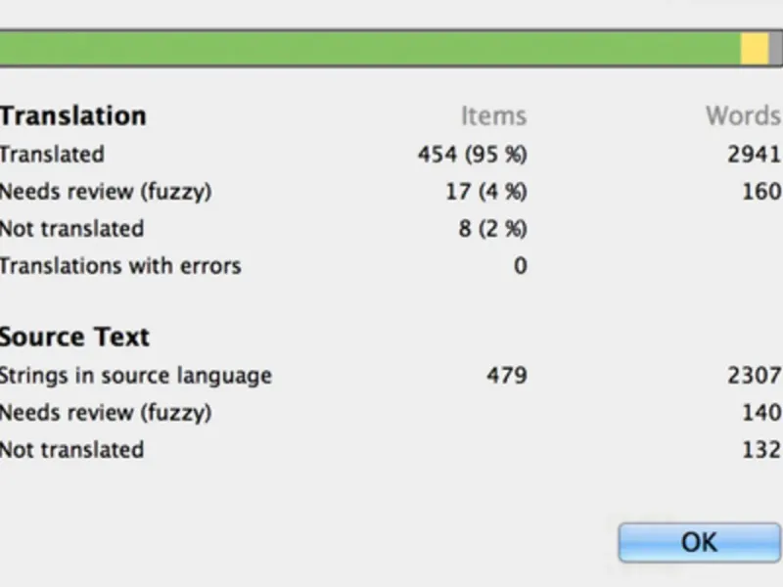The height and width of the screenshot is (587, 783).
Task: Select the Translations with errors label
Action: tap(120, 266)
